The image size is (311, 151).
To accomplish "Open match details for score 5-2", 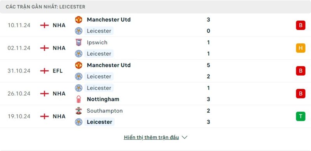I will [208, 71].
